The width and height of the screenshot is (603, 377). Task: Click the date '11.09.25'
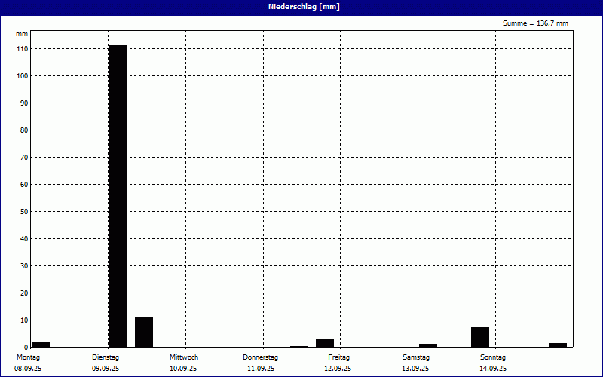[x=261, y=369]
